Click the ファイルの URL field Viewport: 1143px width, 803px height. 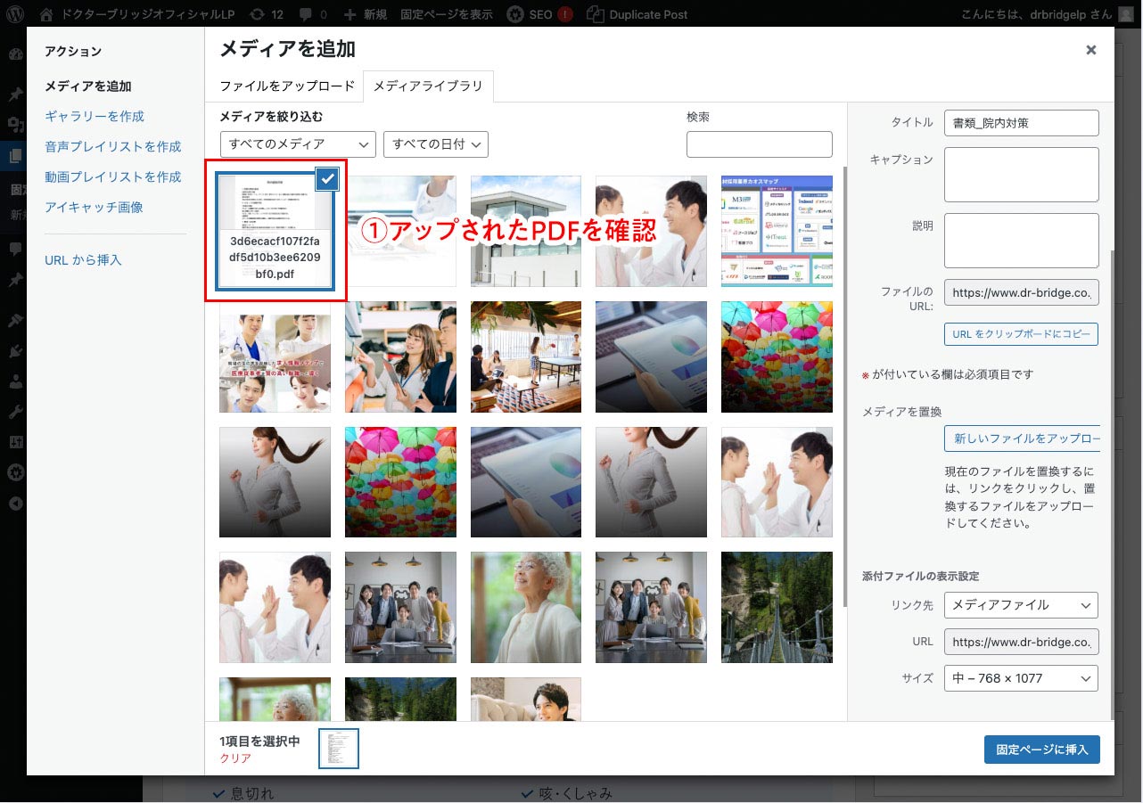[1022, 292]
